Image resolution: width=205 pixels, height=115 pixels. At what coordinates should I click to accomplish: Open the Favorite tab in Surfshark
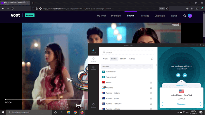coord(106,59)
